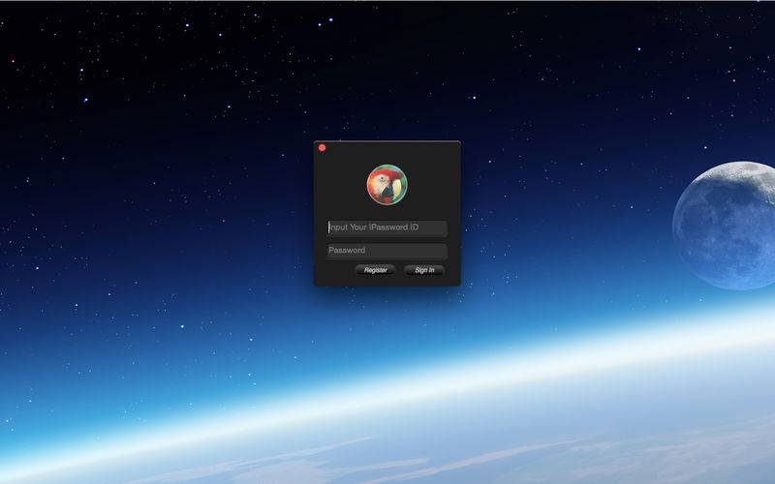This screenshot has height=484, width=775.
Task: Click into the Password field
Action: 387,251
